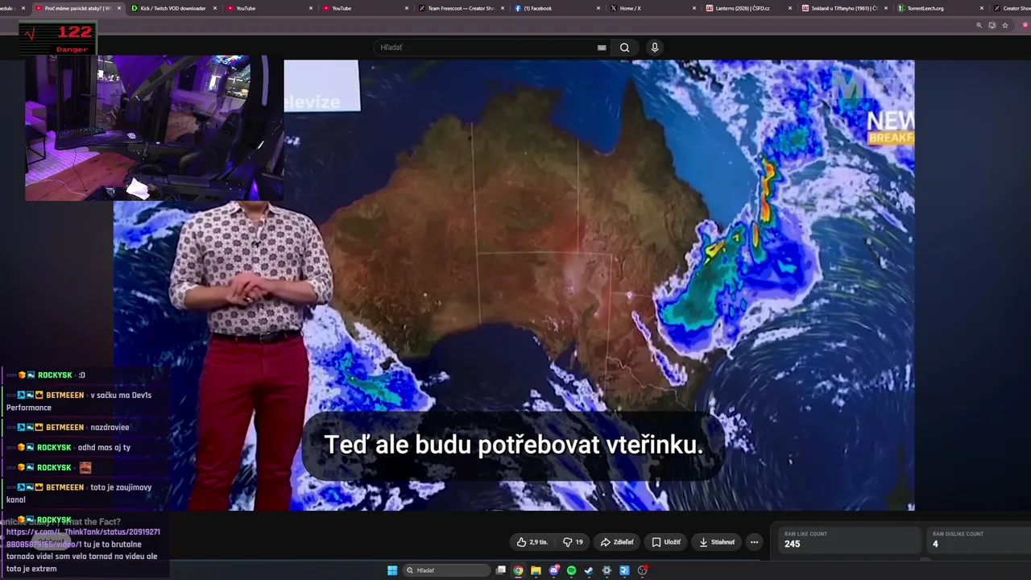The image size is (1031, 580).
Task: Open the blue app icon beside the gear in taskbar
Action: (x=624, y=570)
